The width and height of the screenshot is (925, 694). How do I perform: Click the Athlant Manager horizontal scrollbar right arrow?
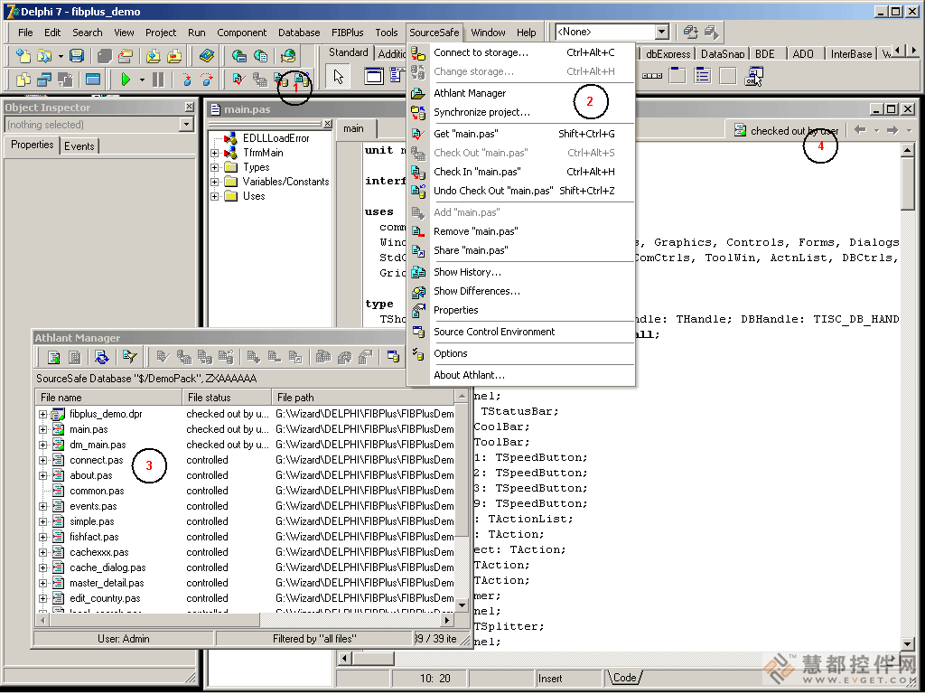coord(448,620)
